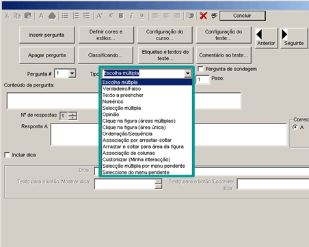Click the Nº de respostas spinner arrows
The height and width of the screenshot is (247, 309).
(72, 116)
